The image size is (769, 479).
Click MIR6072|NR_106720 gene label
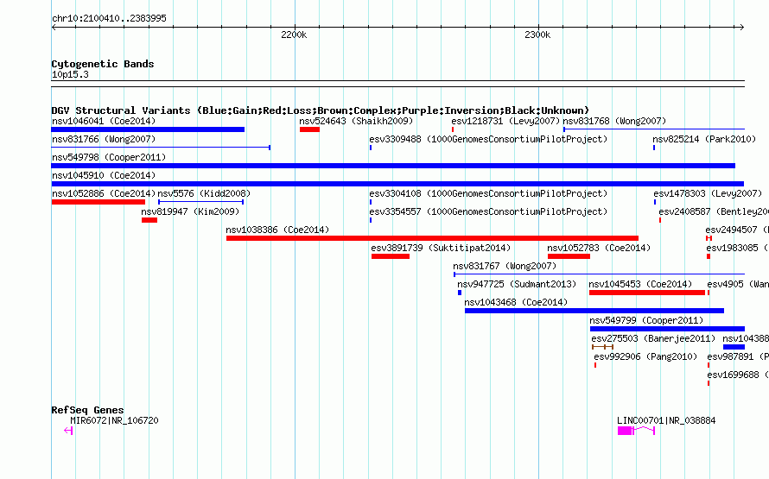[x=114, y=420]
